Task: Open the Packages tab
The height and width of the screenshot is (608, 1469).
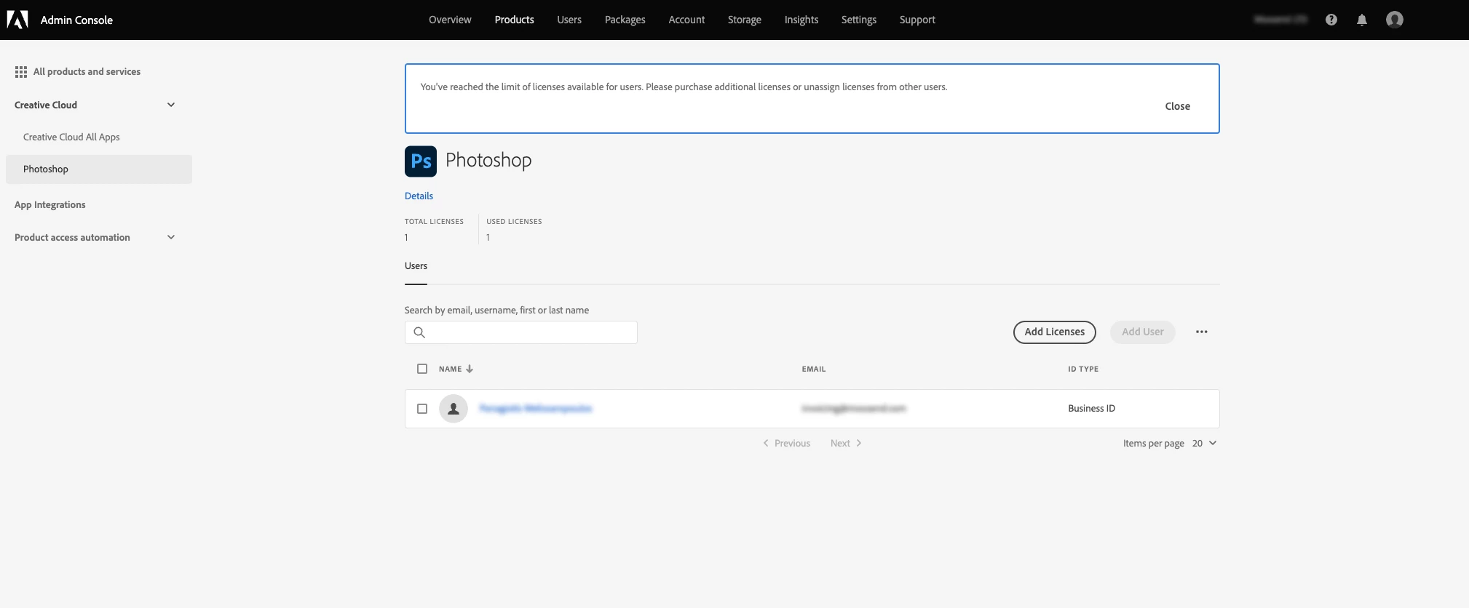Action: 625,20
